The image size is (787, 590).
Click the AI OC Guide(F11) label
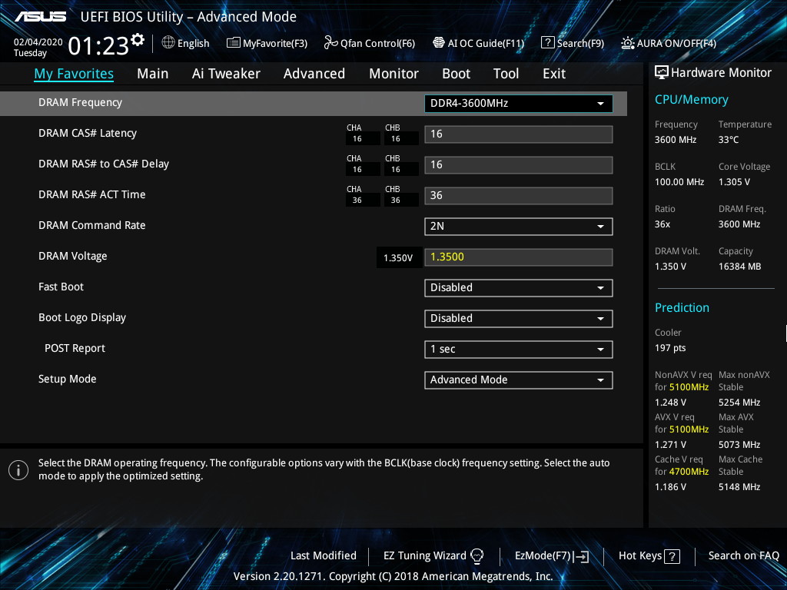pyautogui.click(x=486, y=44)
